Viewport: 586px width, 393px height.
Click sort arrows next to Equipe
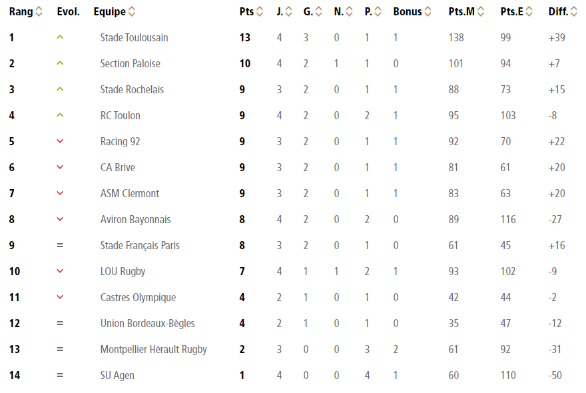[131, 12]
